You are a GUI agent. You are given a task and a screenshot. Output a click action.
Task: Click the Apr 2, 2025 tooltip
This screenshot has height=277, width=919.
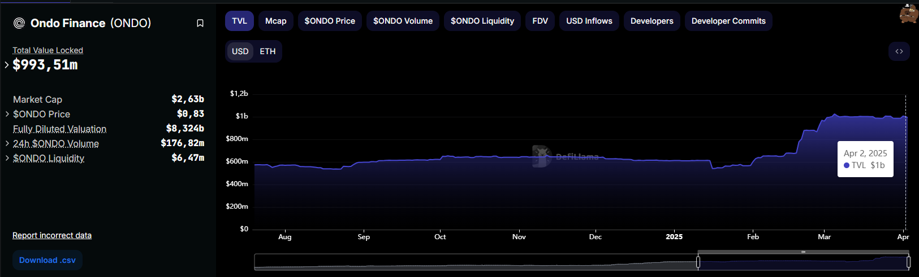coord(865,159)
